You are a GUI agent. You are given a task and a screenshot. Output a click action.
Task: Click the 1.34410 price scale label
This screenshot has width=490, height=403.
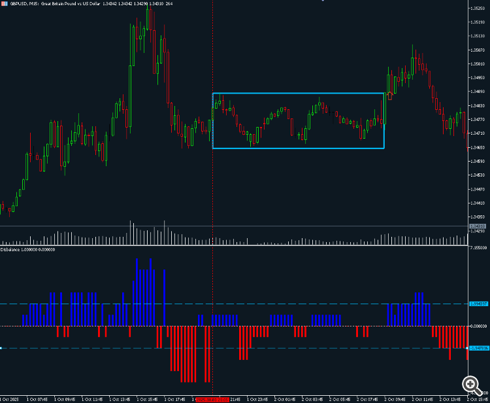click(x=478, y=203)
